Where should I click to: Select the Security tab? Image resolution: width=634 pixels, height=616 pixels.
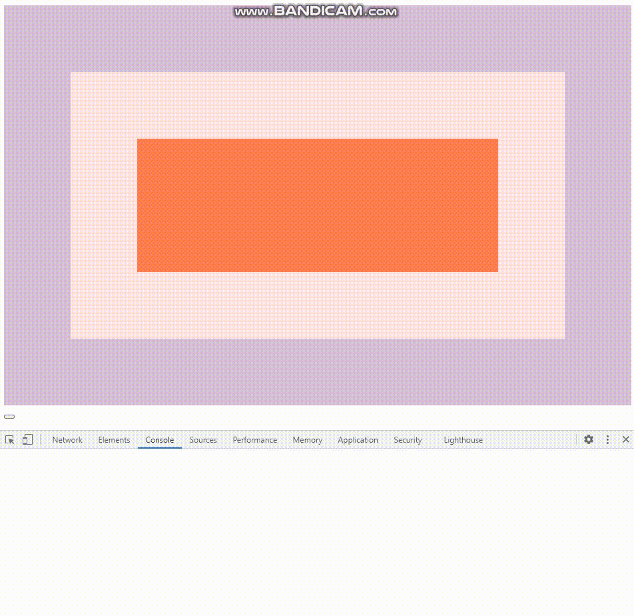click(408, 440)
